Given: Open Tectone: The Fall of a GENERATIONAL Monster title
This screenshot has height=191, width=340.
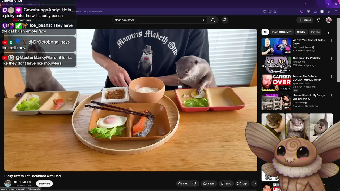Looking at the screenshot, I should coord(307,78).
